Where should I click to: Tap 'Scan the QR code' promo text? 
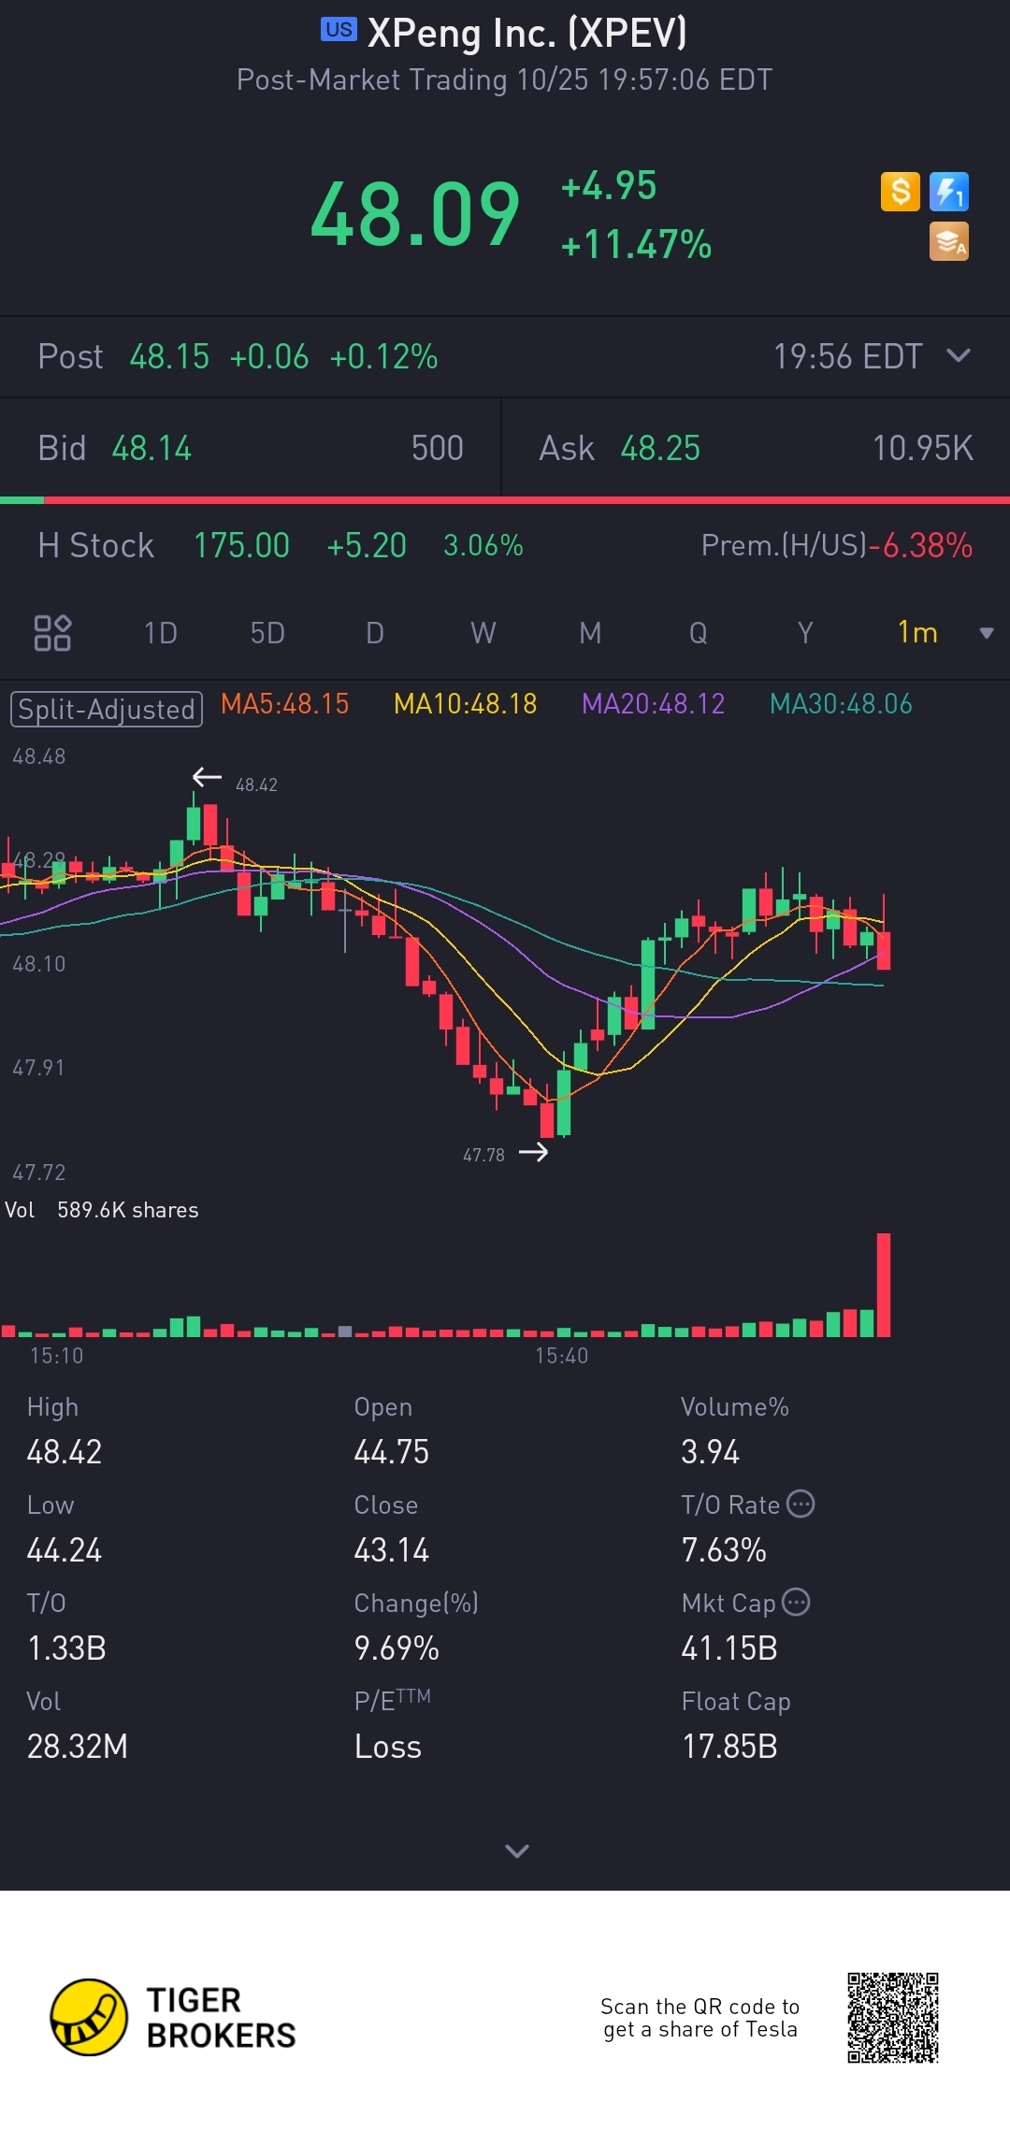(700, 2018)
